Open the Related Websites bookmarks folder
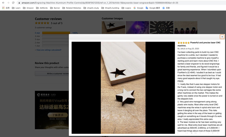226x137 pixels. [x=71, y=8]
